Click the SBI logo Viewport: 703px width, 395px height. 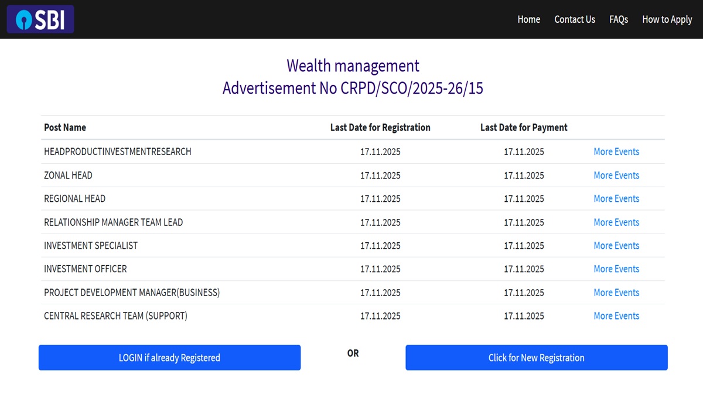[40, 19]
